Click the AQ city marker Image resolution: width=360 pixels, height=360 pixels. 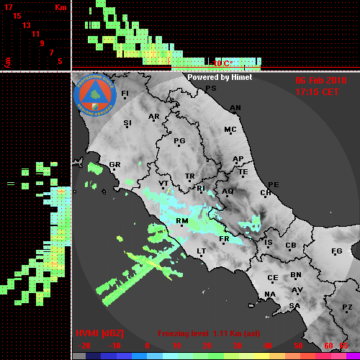(x=228, y=192)
